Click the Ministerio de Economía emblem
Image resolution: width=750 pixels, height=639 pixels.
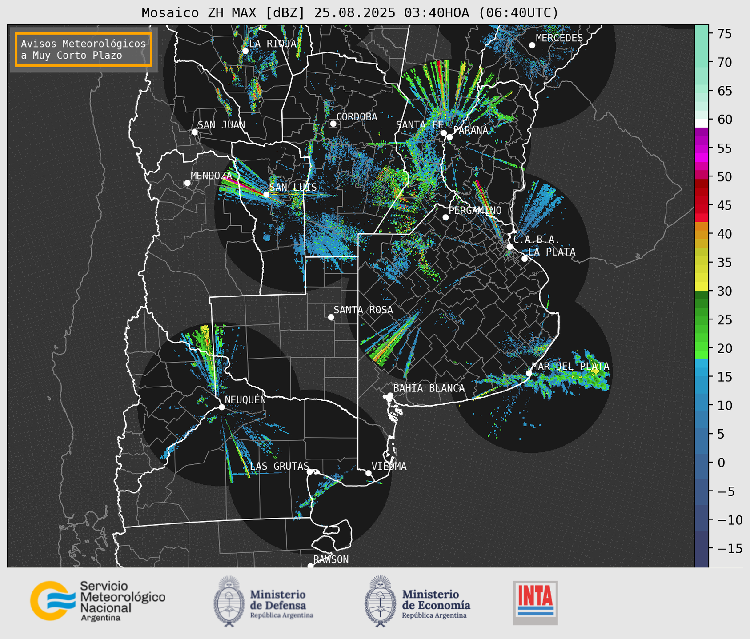(380, 601)
